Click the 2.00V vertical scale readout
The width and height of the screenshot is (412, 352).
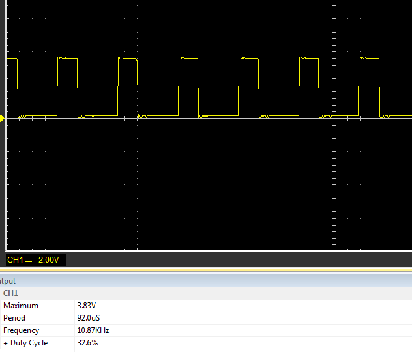click(x=49, y=260)
